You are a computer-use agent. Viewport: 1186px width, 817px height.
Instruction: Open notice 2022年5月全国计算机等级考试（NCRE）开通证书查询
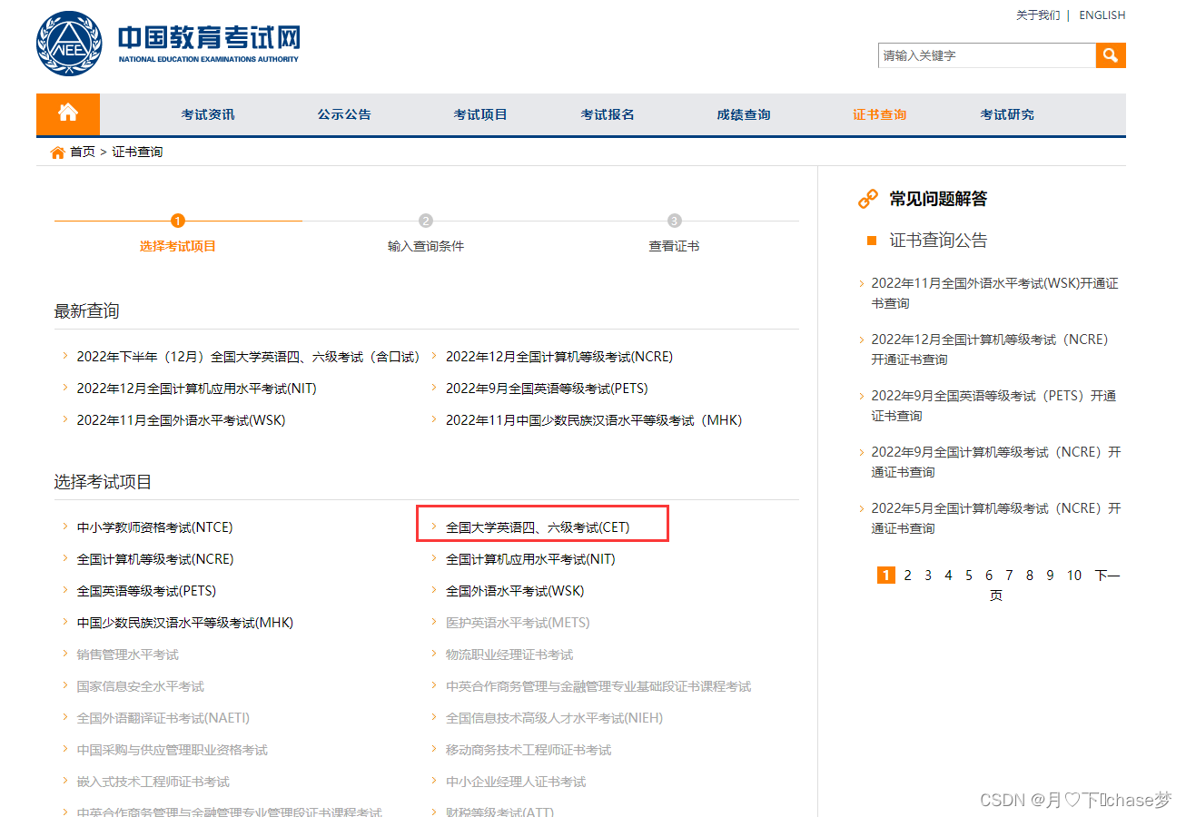click(x=996, y=518)
